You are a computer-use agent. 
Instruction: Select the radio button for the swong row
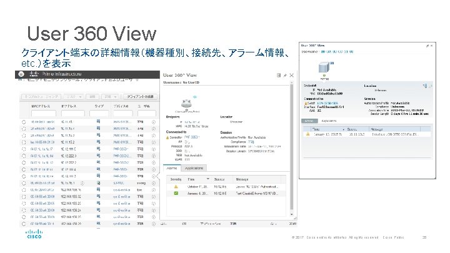coord(24,183)
